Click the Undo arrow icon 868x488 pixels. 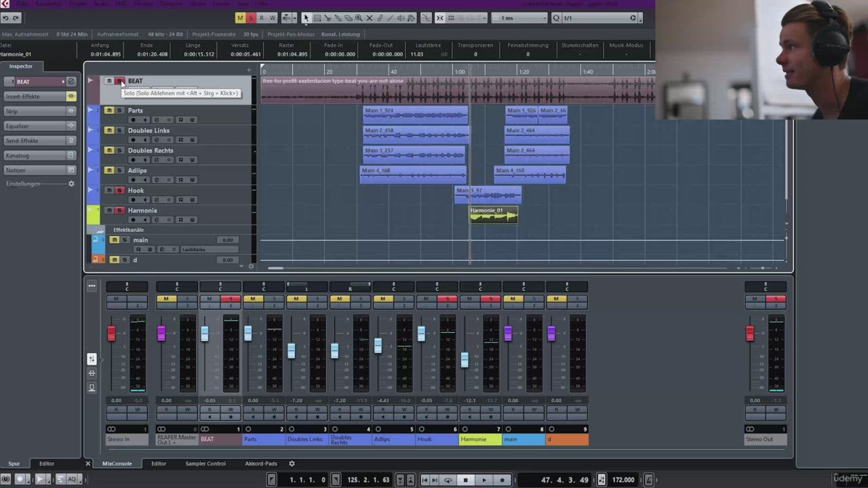click(x=5, y=18)
